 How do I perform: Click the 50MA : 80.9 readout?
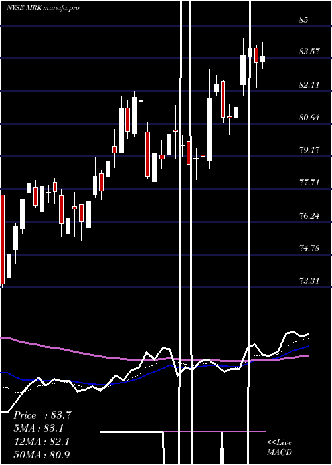(42, 454)
